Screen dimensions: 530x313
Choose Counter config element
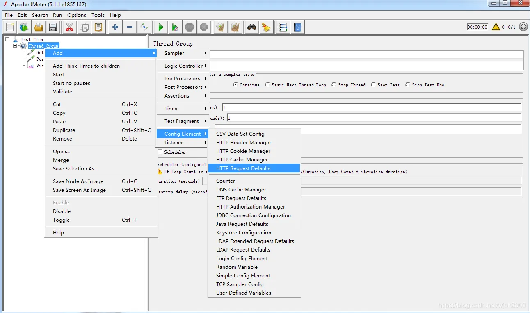click(254, 181)
